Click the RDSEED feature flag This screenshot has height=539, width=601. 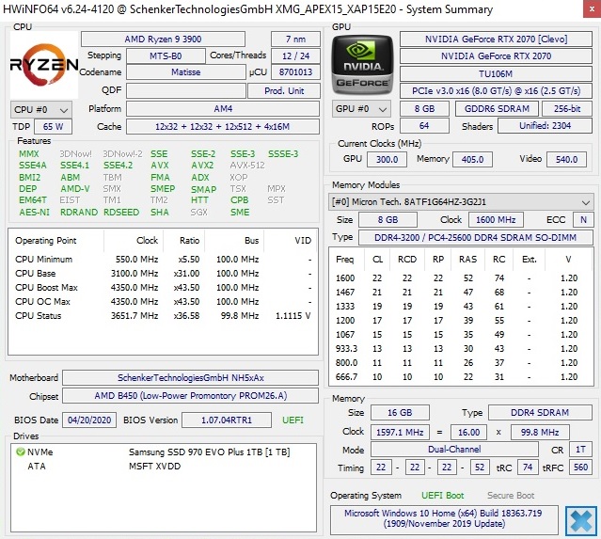(x=121, y=212)
